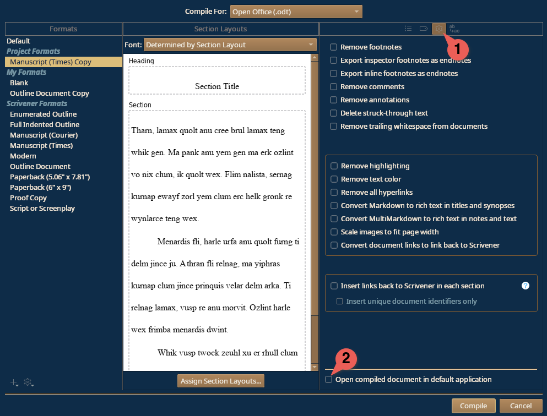Click the My Formats group label
The height and width of the screenshot is (416, 547).
[26, 72]
